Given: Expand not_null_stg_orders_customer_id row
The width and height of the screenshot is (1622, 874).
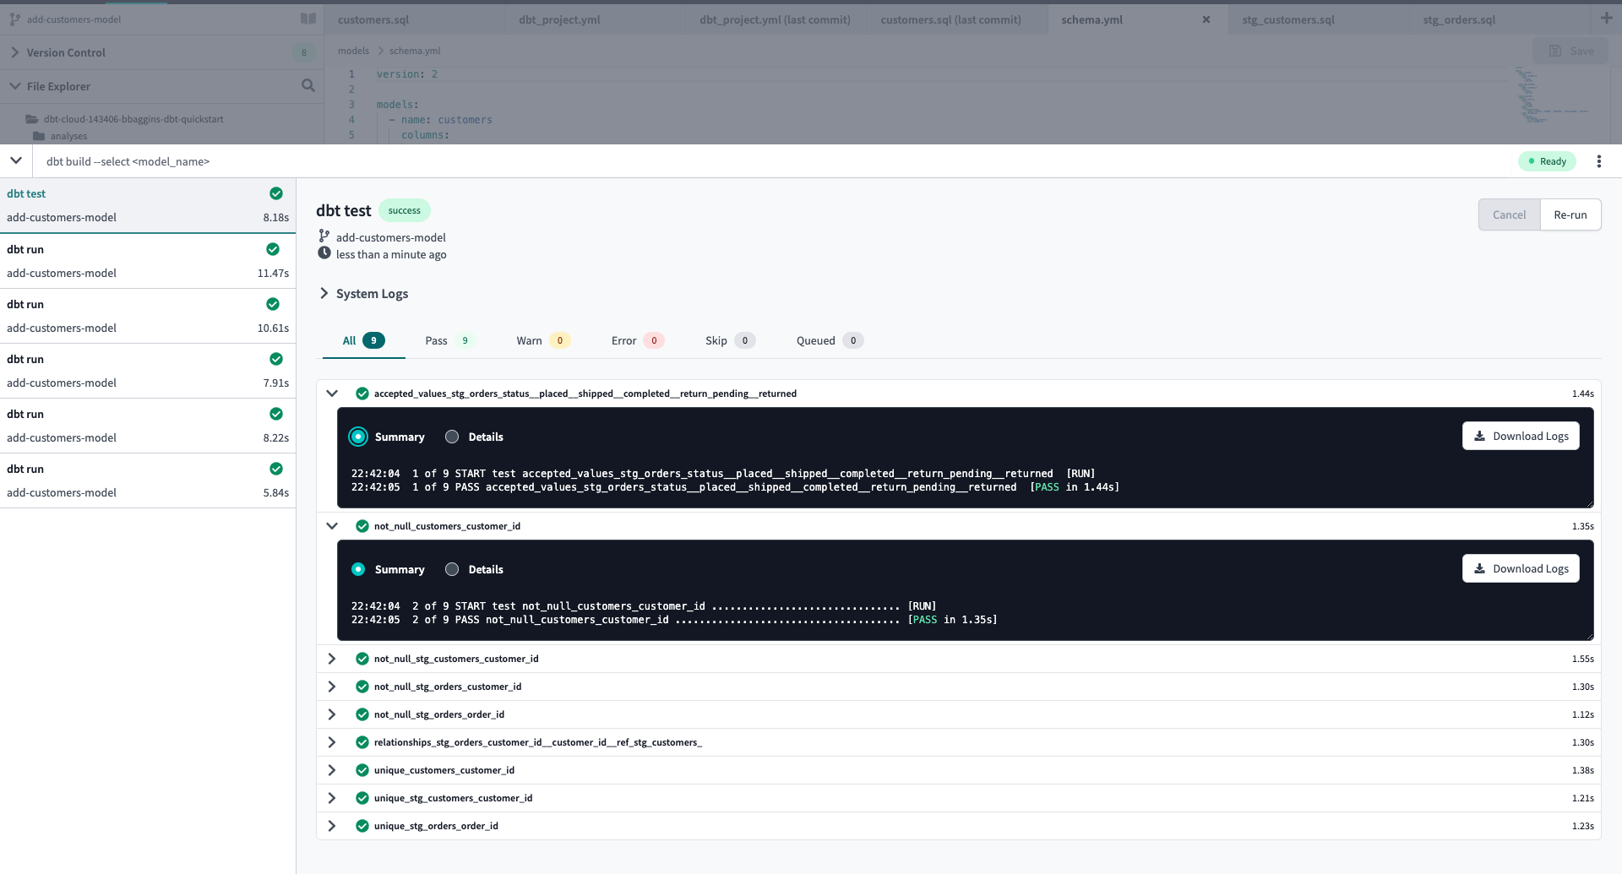Looking at the screenshot, I should pos(332,687).
